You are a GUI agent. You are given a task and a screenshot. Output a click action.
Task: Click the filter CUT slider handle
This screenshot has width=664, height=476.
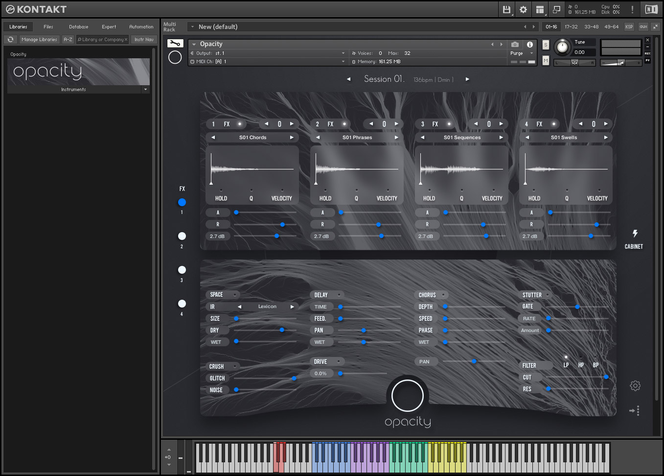(x=606, y=377)
